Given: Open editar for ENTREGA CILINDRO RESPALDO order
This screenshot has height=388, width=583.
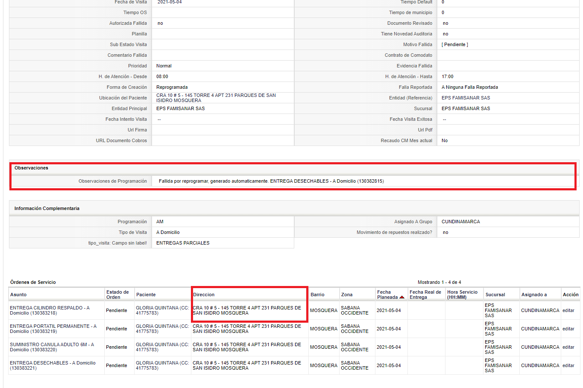Looking at the screenshot, I should point(568,310).
